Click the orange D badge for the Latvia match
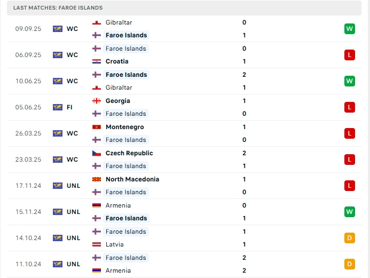 click(x=350, y=238)
